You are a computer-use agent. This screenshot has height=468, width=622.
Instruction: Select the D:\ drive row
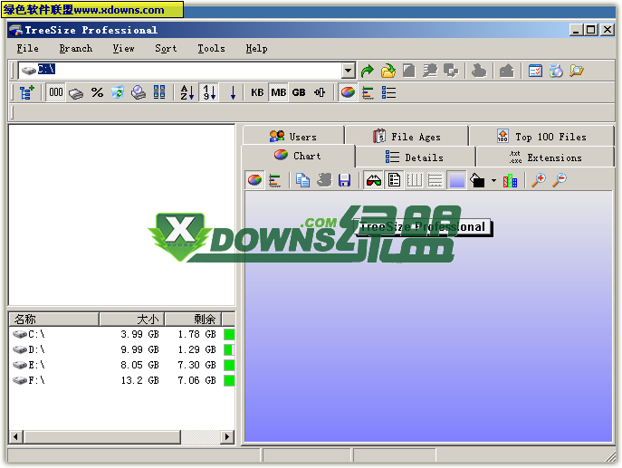122,349
